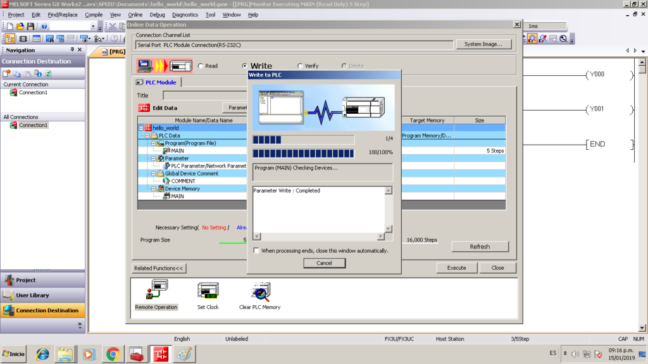Viewport: 648px width, 364px height.
Task: Close the Online Data Operation dialog via Close button
Action: point(497,268)
